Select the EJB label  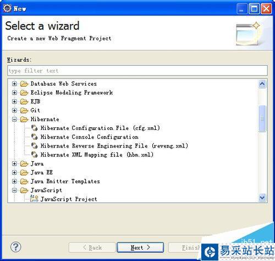pos(35,101)
